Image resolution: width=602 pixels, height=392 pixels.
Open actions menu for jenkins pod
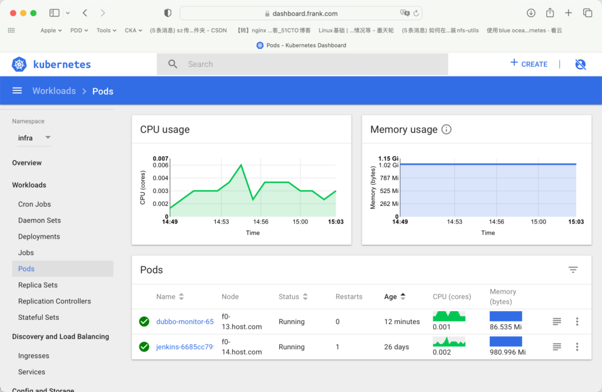pos(577,347)
